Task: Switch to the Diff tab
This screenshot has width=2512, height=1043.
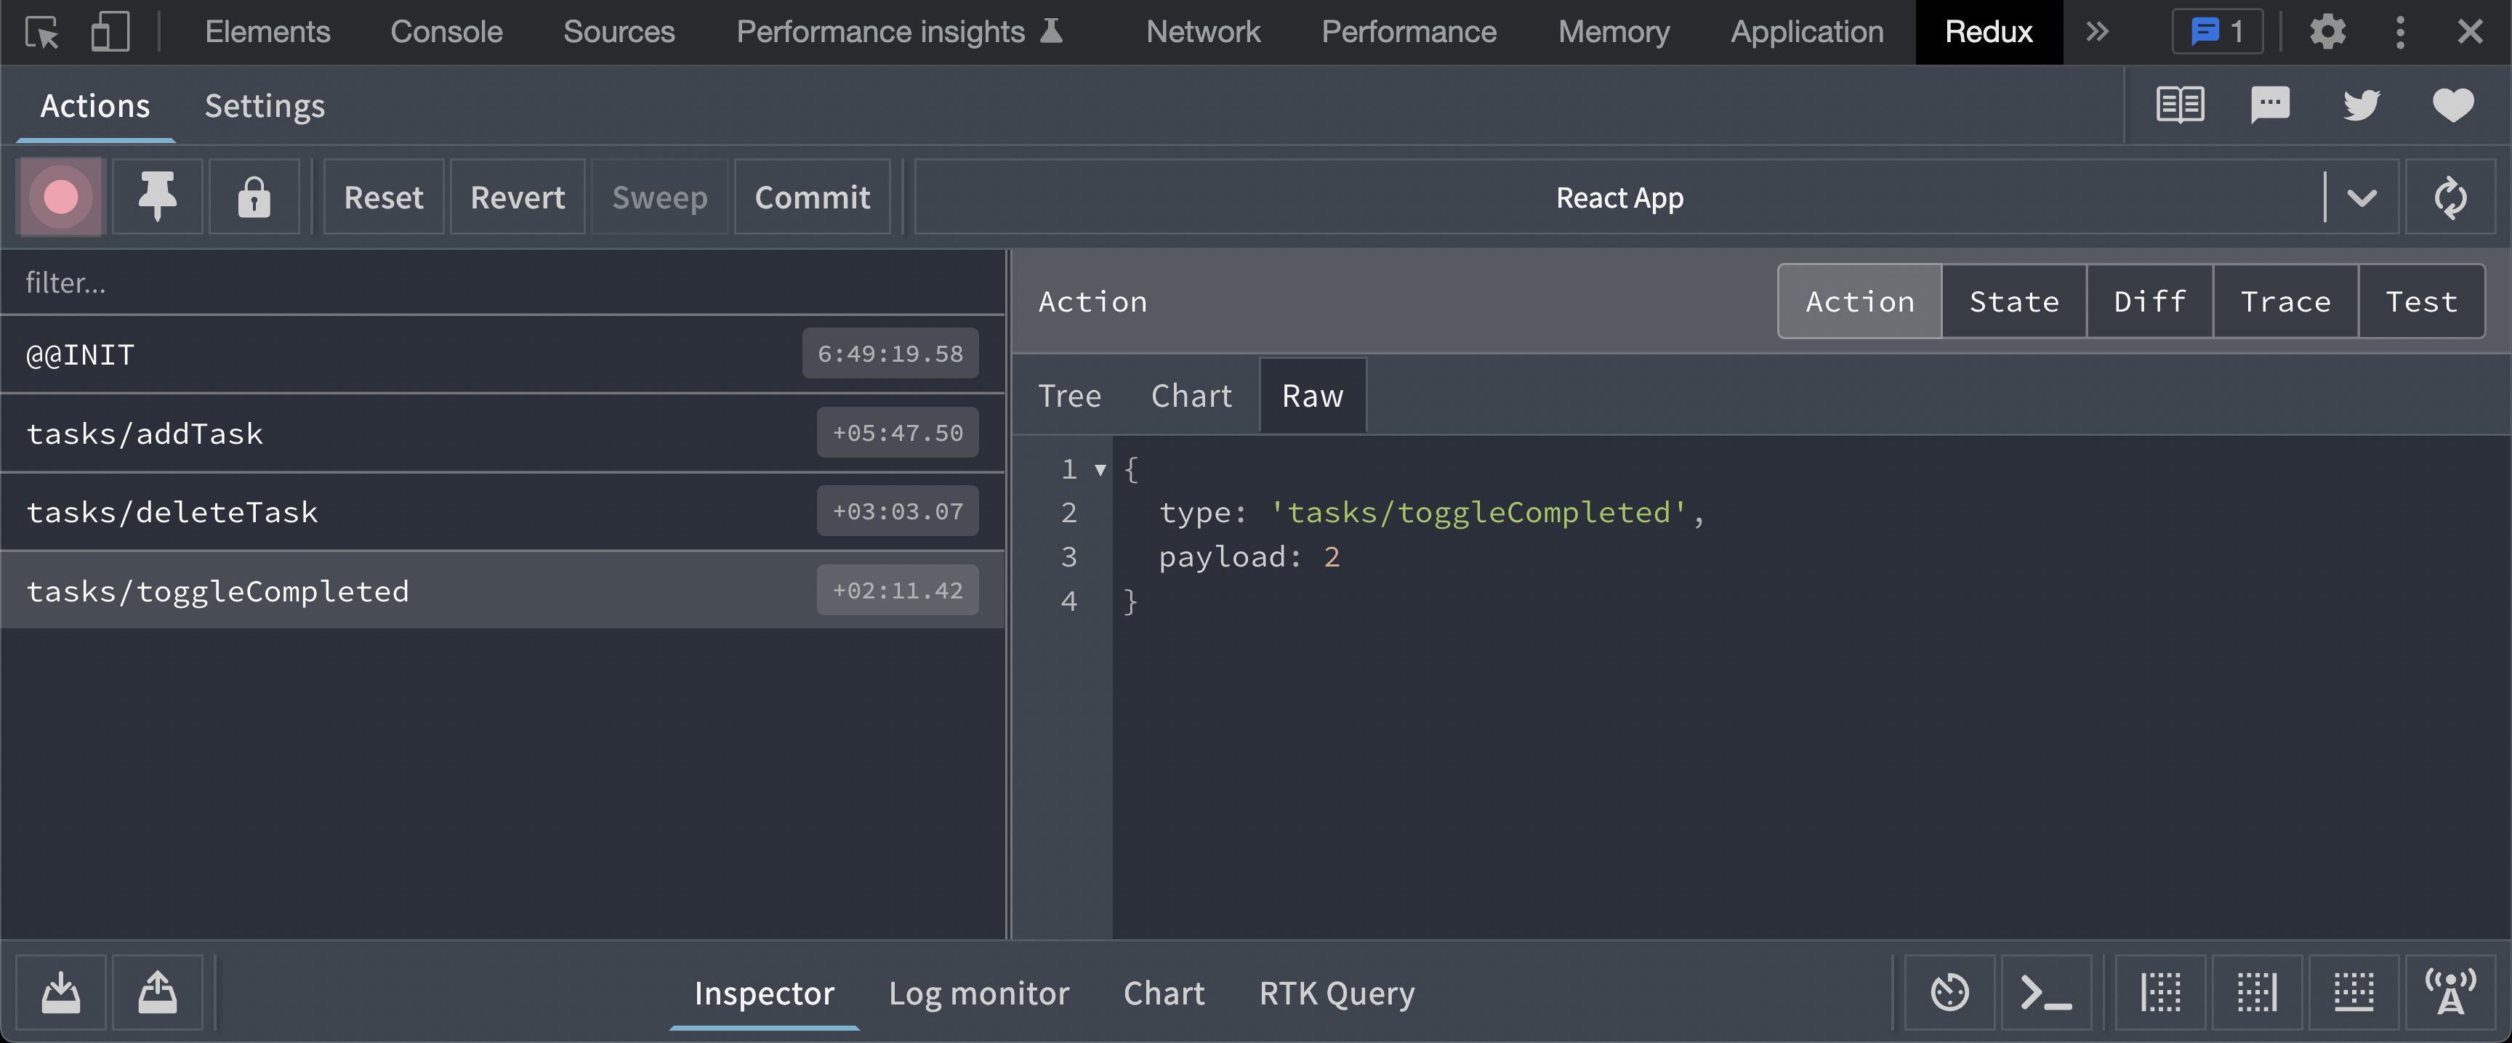Action: 2149,301
